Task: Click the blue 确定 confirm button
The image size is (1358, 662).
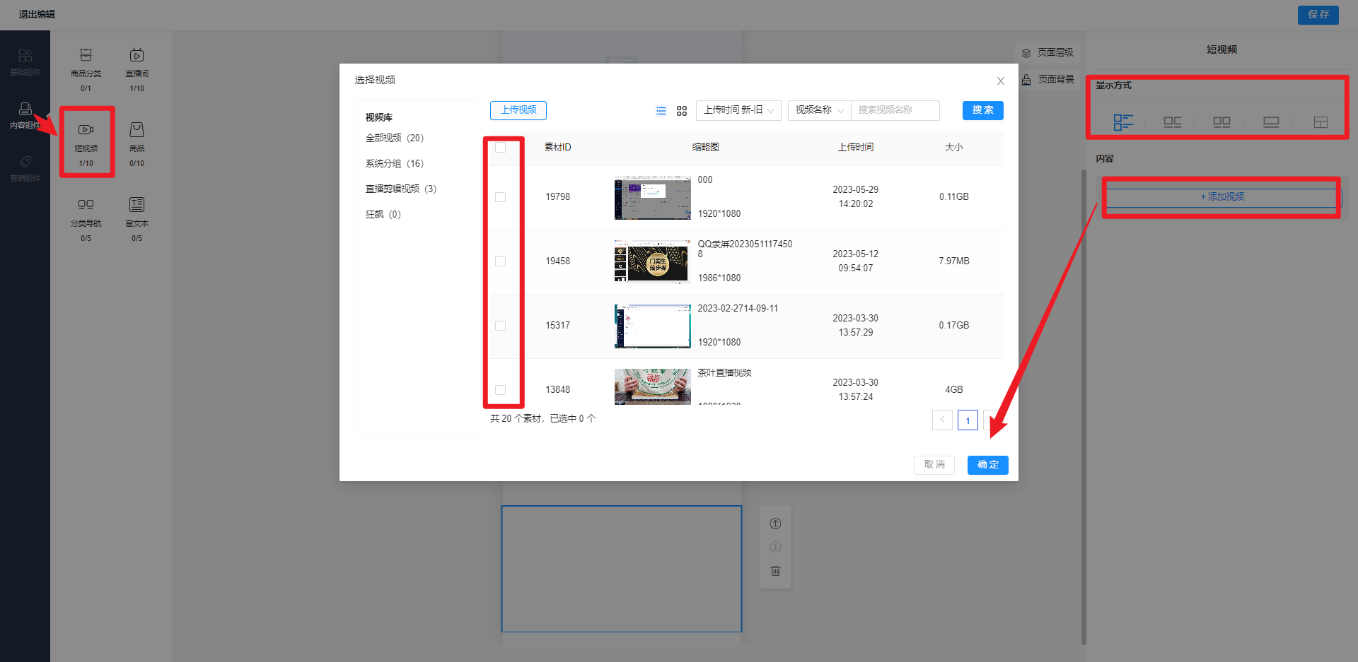Action: click(x=987, y=465)
